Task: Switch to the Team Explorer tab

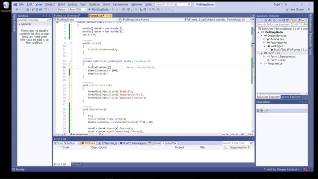Action: coord(291,97)
